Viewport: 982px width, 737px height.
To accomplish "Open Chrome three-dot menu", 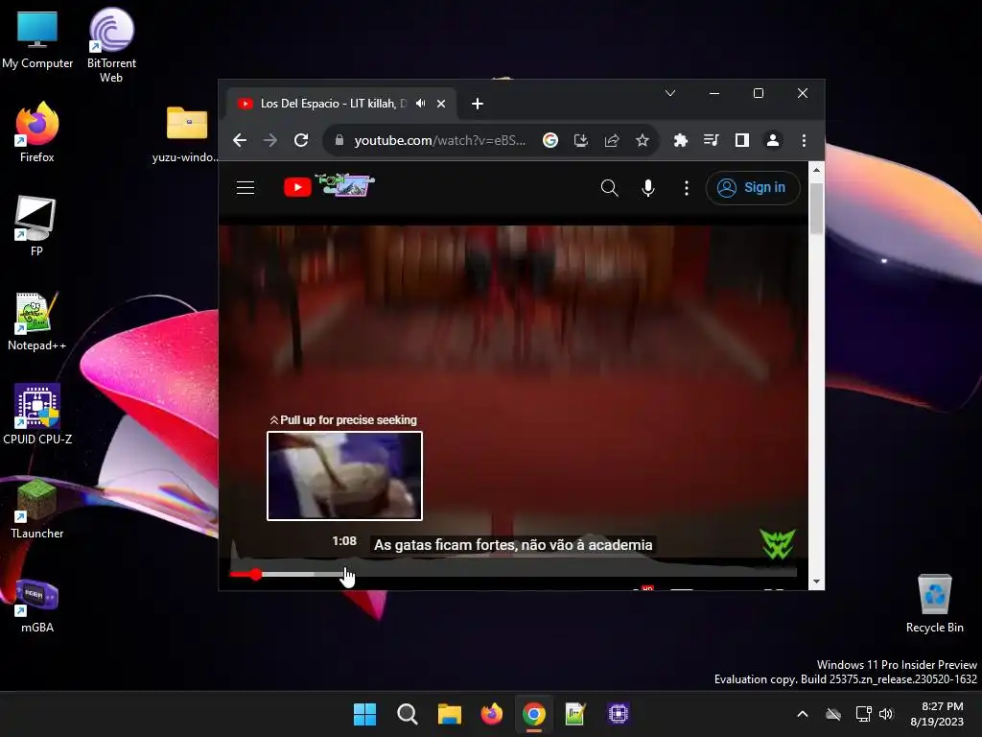I will click(804, 140).
